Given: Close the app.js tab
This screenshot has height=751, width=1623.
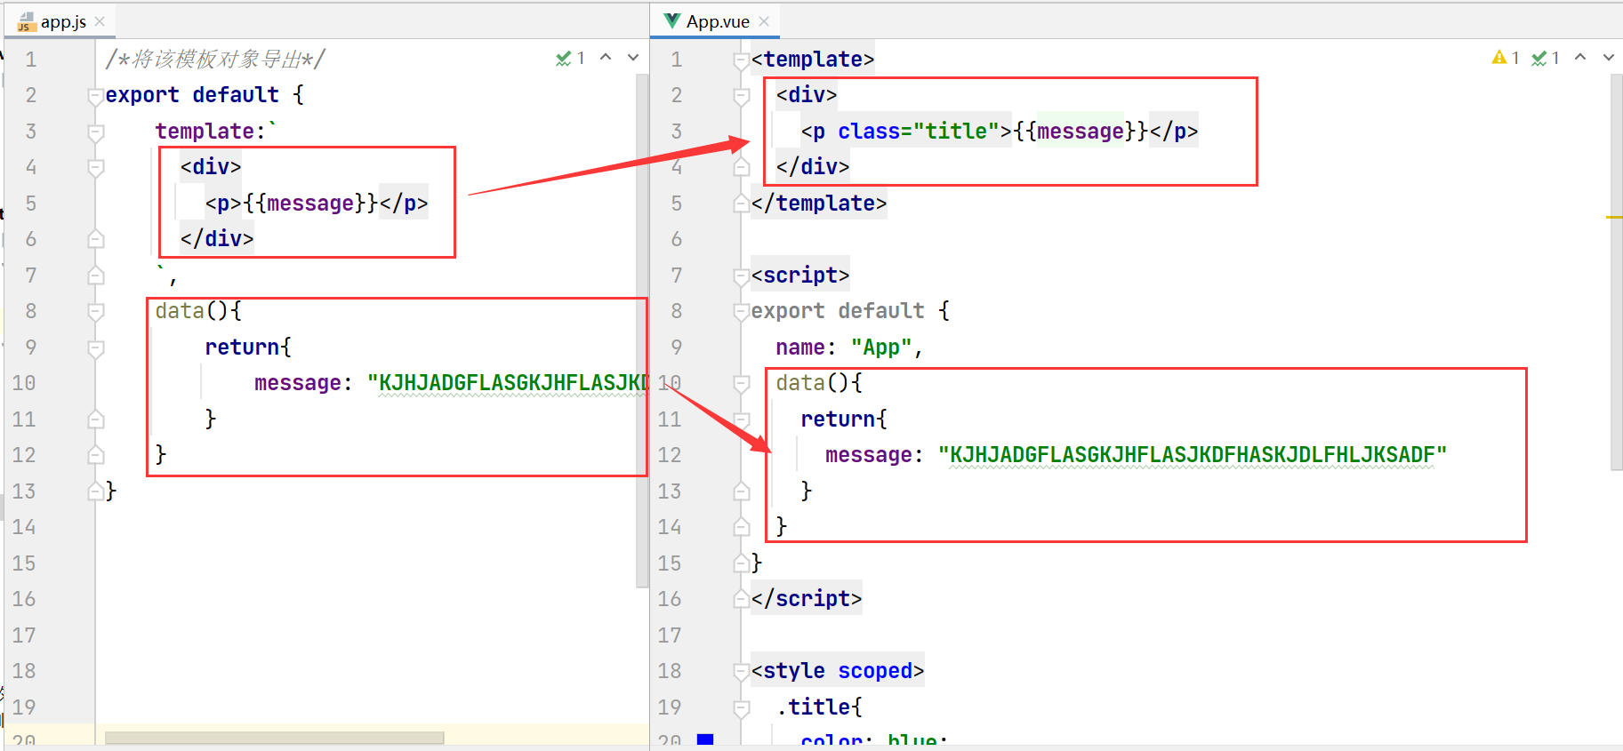Looking at the screenshot, I should pyautogui.click(x=100, y=21).
